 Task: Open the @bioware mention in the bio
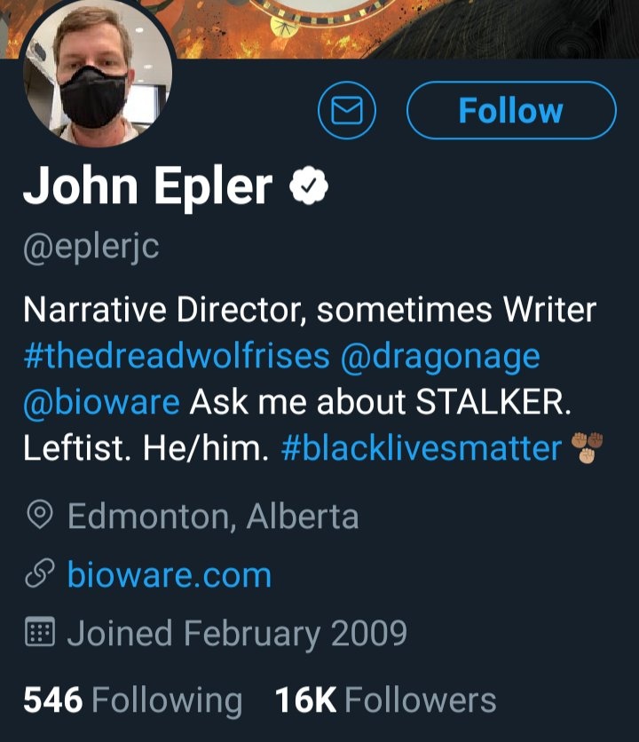tap(101, 403)
